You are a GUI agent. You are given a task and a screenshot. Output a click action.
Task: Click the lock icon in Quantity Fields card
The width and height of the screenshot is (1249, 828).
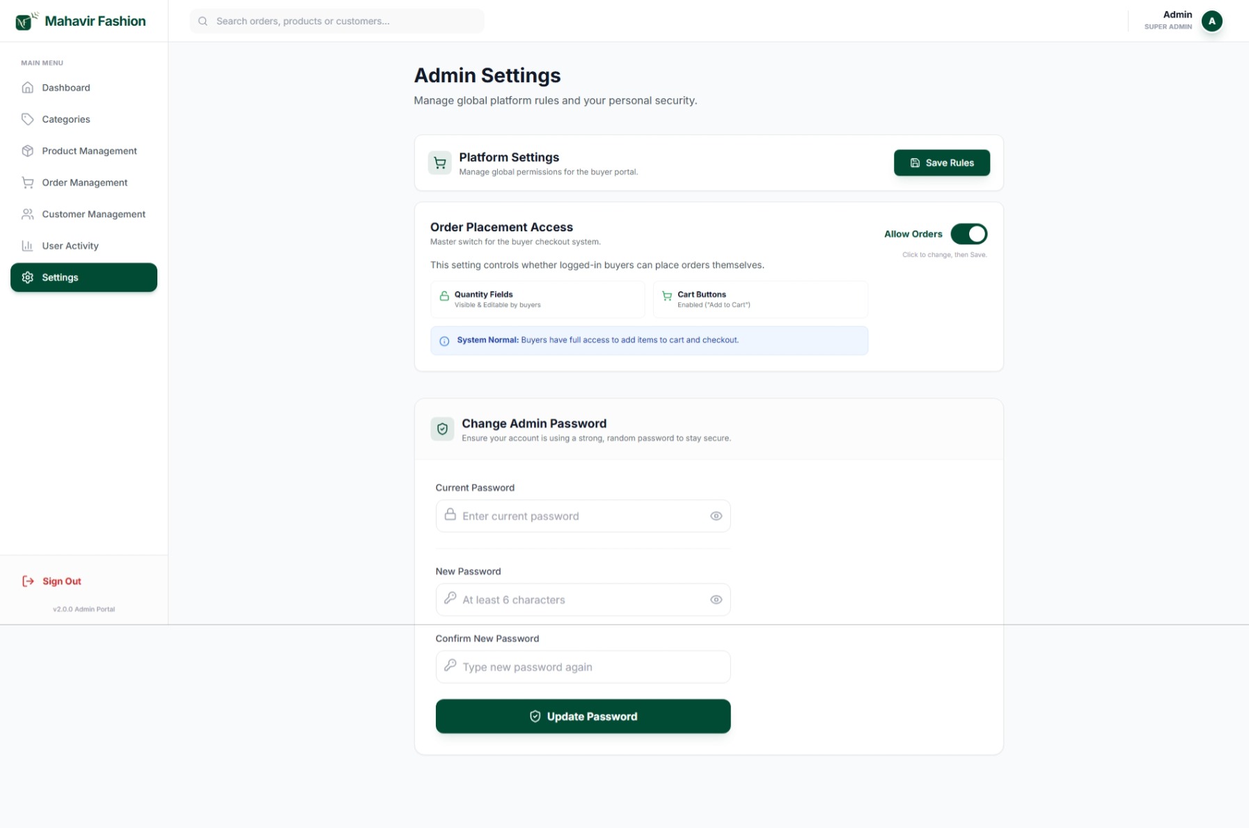(x=444, y=296)
